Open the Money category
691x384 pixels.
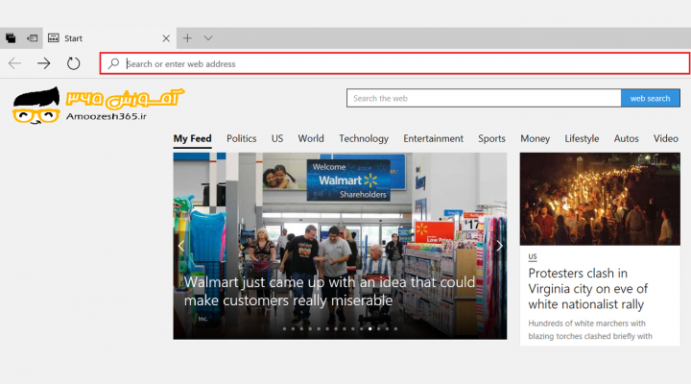[x=535, y=138]
